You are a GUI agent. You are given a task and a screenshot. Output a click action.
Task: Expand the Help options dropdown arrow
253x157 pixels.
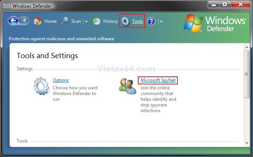pyautogui.click(x=161, y=22)
